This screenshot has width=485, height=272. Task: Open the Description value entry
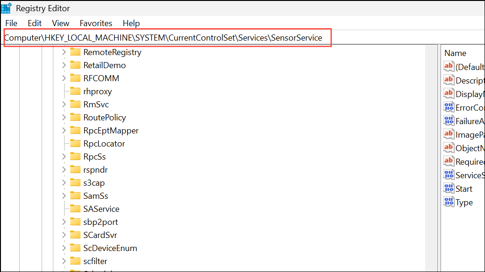(470, 80)
